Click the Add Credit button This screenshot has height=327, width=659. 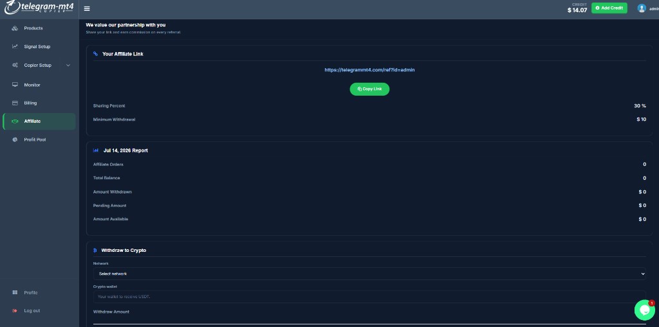[609, 8]
